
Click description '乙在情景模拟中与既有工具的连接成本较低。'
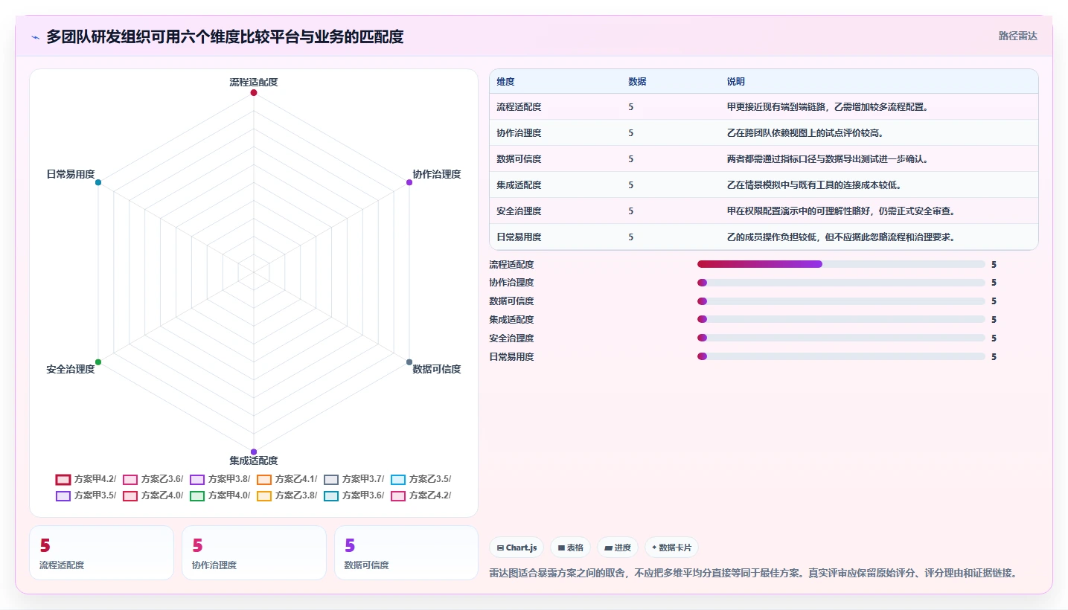click(814, 185)
